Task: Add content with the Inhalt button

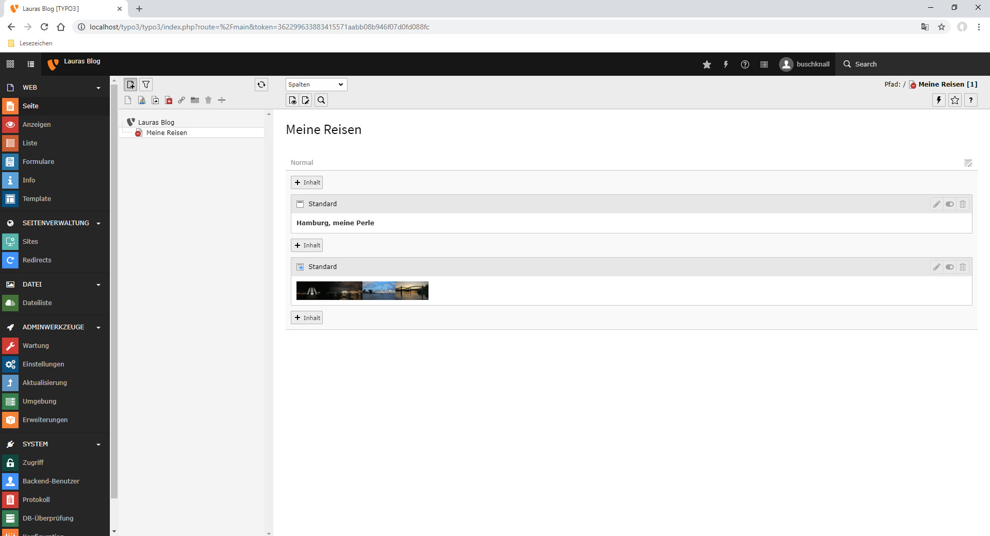Action: [x=307, y=182]
